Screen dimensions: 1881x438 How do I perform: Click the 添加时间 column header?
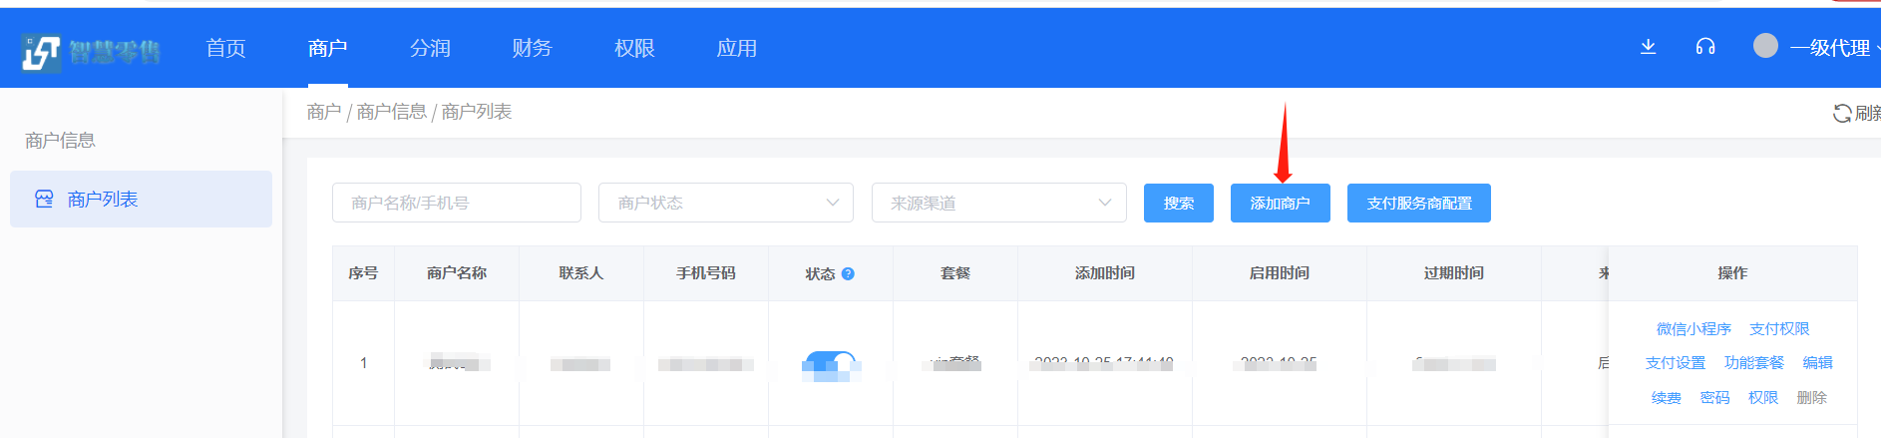coord(1105,273)
